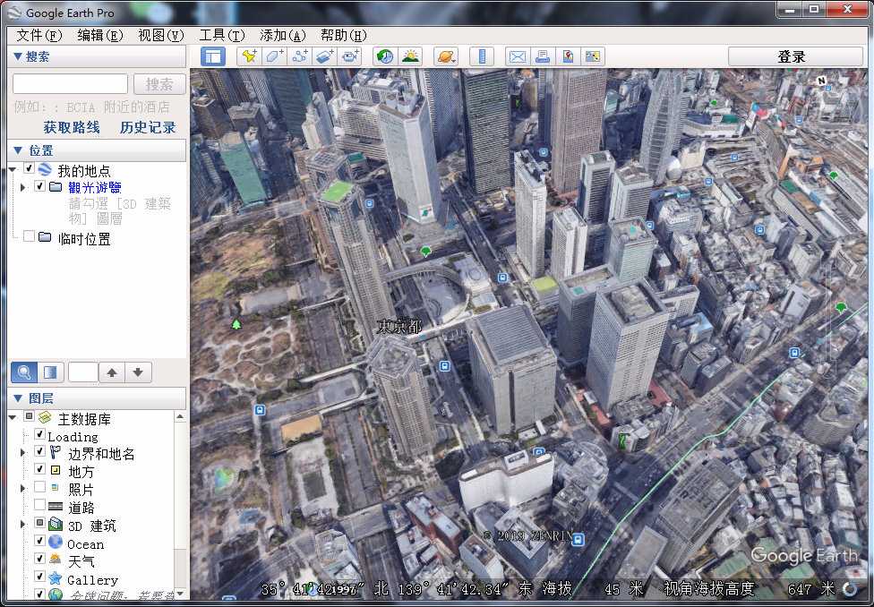Expand the 照片 layer
The image size is (874, 607).
point(23,489)
